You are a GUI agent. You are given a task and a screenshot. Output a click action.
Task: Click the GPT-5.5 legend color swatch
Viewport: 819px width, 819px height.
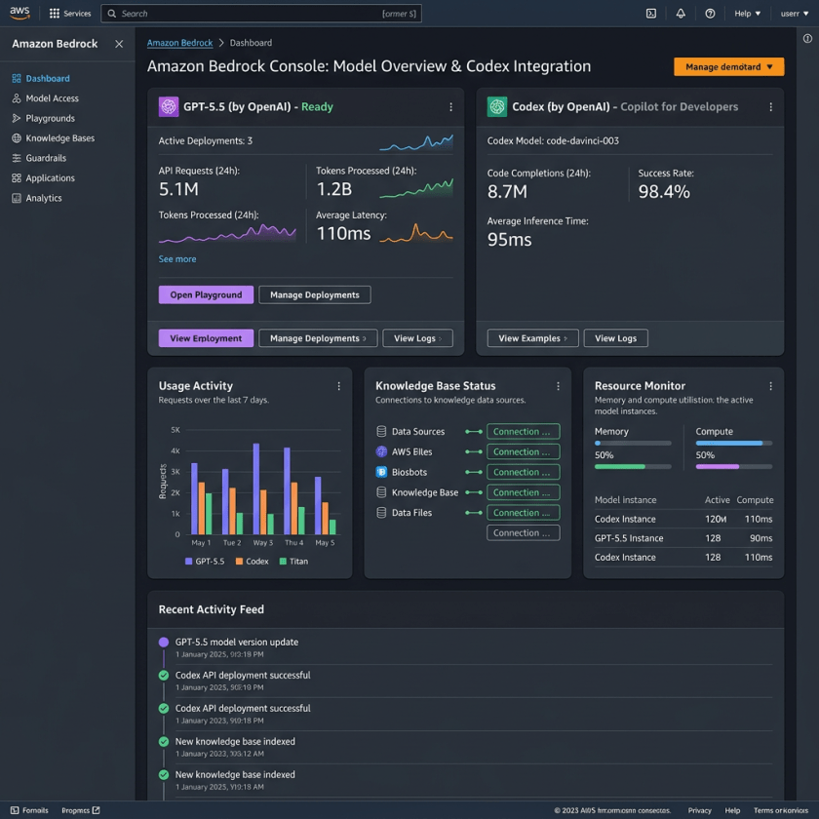point(188,562)
